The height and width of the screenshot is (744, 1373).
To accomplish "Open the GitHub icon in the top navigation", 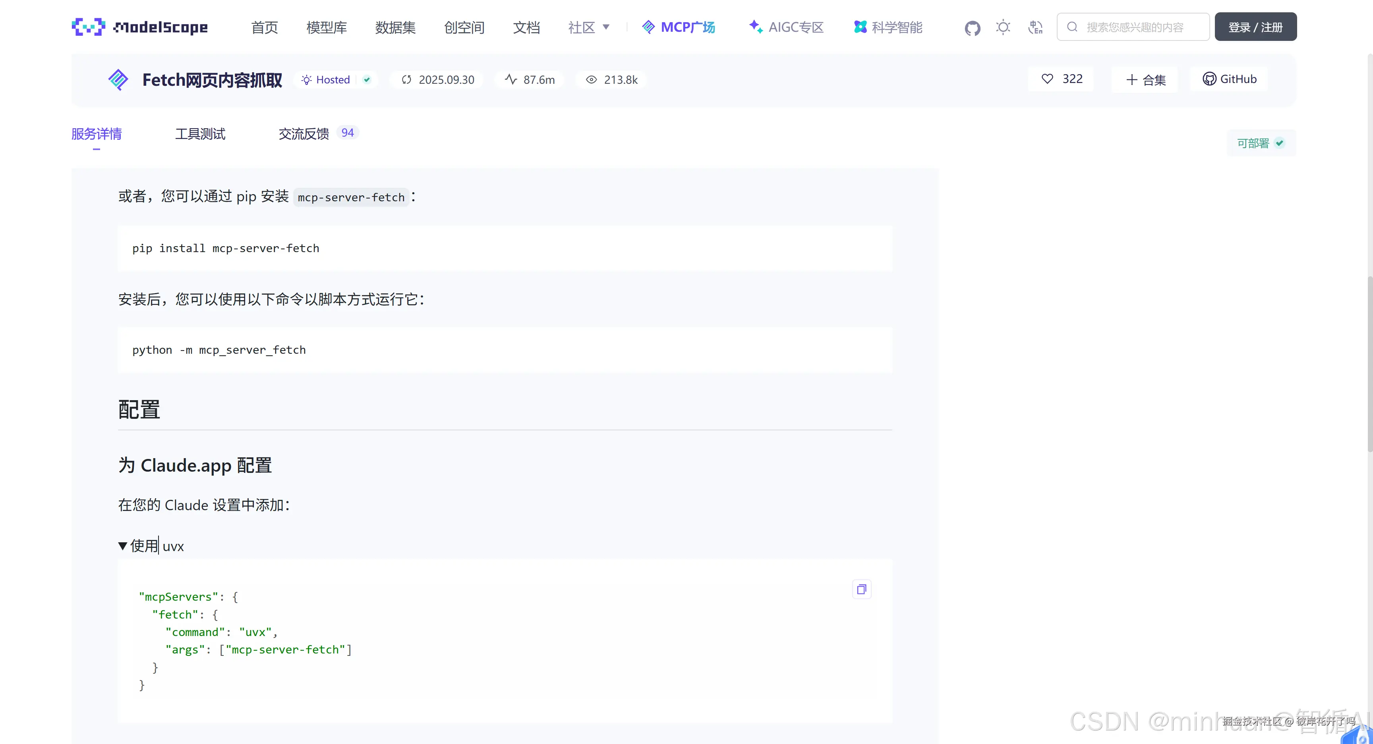I will tap(972, 28).
